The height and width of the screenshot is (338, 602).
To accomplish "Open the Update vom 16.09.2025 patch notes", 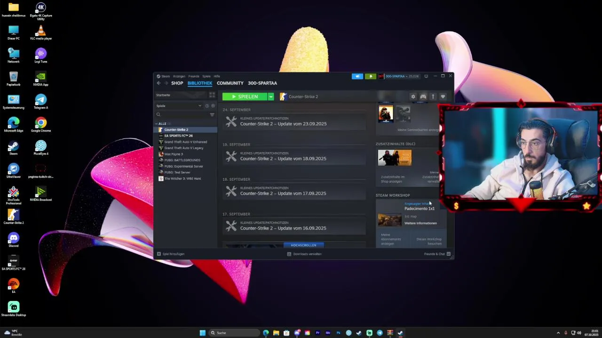I will point(294,226).
